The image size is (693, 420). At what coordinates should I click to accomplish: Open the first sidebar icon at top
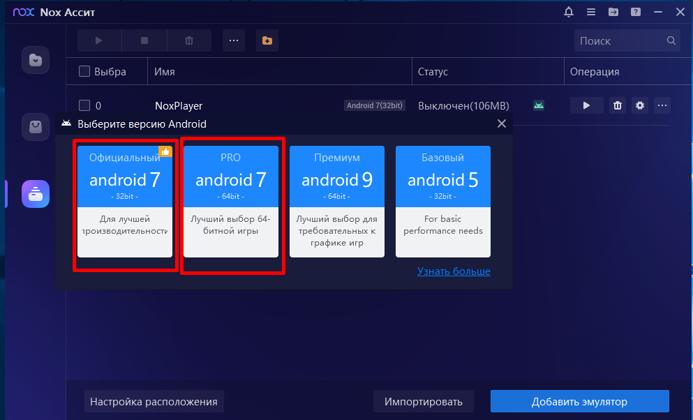click(36, 59)
